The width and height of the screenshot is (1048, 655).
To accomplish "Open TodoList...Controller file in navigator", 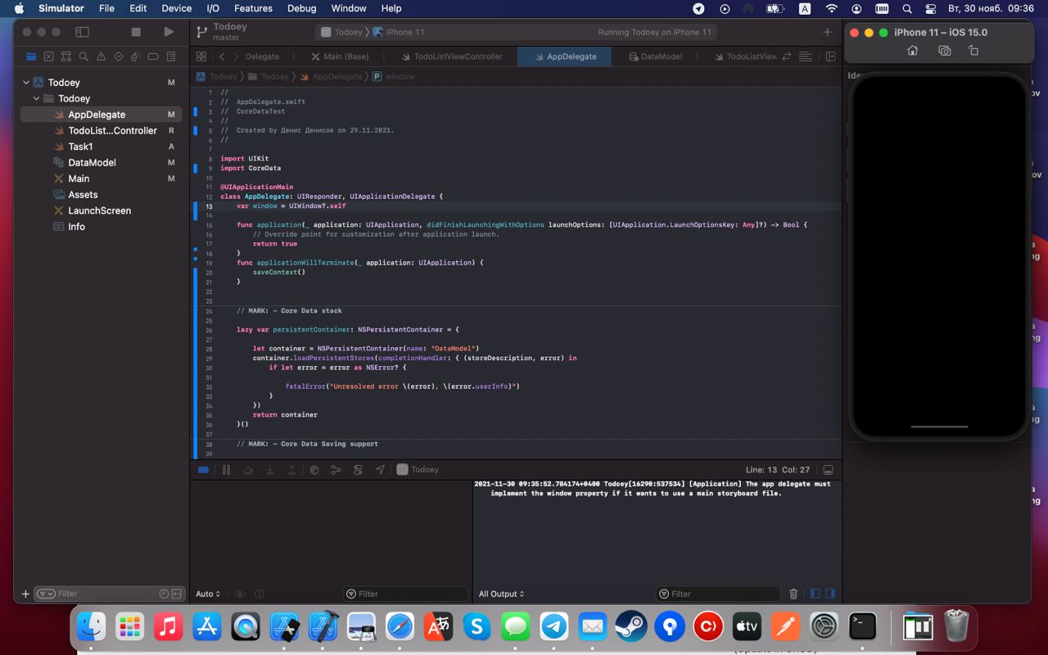I will [101, 130].
